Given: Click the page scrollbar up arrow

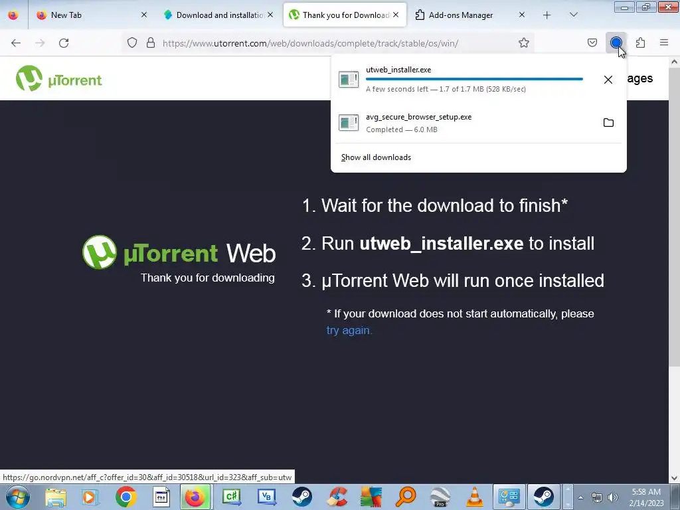Looking at the screenshot, I should (674, 62).
